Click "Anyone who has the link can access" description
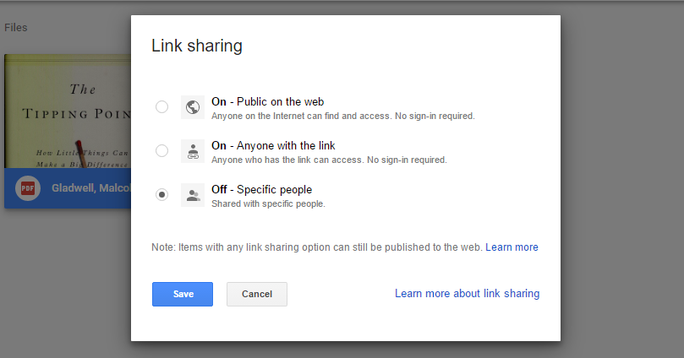 tap(330, 160)
